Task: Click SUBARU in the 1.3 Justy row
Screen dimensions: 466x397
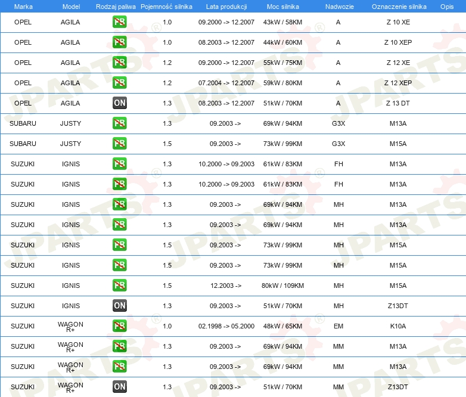Action: 23,123
